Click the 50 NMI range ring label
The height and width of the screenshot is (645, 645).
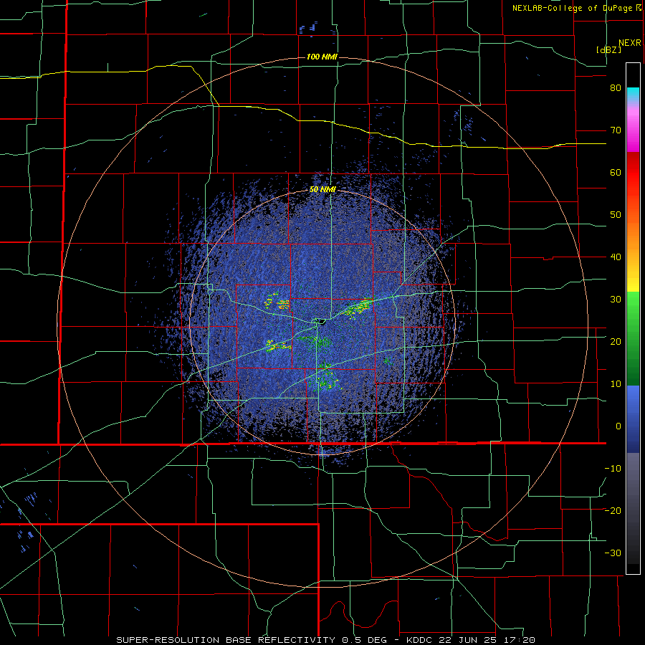pos(322,190)
